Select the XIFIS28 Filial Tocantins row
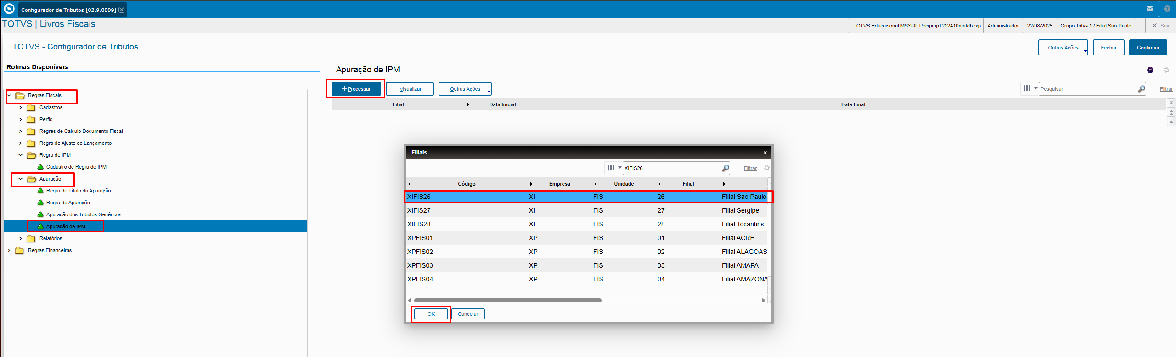The width and height of the screenshot is (1176, 357). 586,224
